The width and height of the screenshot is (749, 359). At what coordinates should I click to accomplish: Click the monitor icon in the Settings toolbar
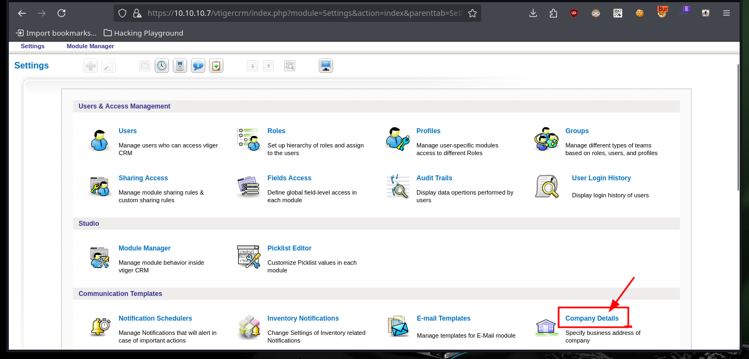pos(326,66)
